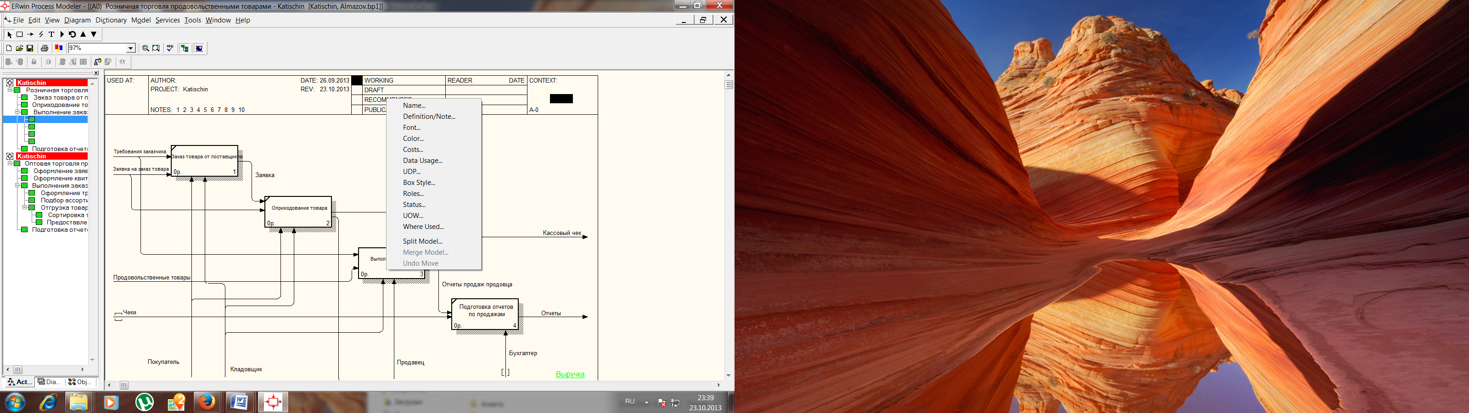Select the Сортировка tree item
1469x413 pixels.
[x=67, y=215]
